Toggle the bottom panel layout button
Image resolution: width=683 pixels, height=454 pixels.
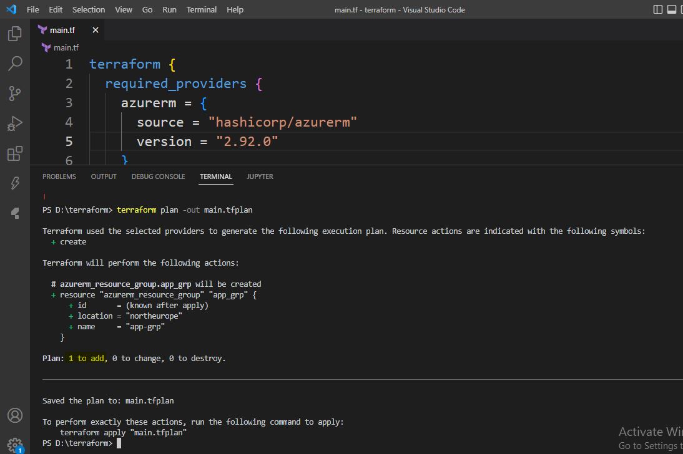tap(672, 9)
